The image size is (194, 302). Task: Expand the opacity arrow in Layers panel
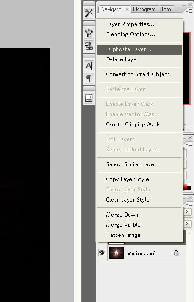(x=187, y=212)
